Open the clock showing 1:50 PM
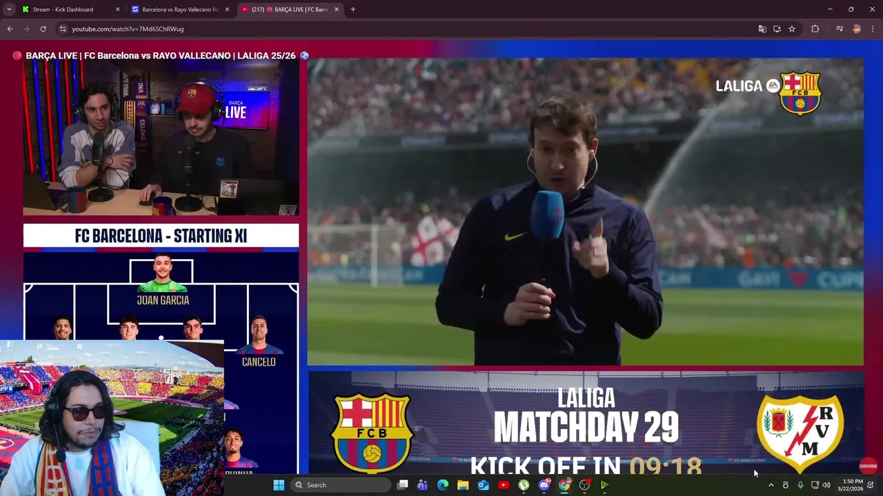Viewport: 883px width, 496px height. [850, 485]
